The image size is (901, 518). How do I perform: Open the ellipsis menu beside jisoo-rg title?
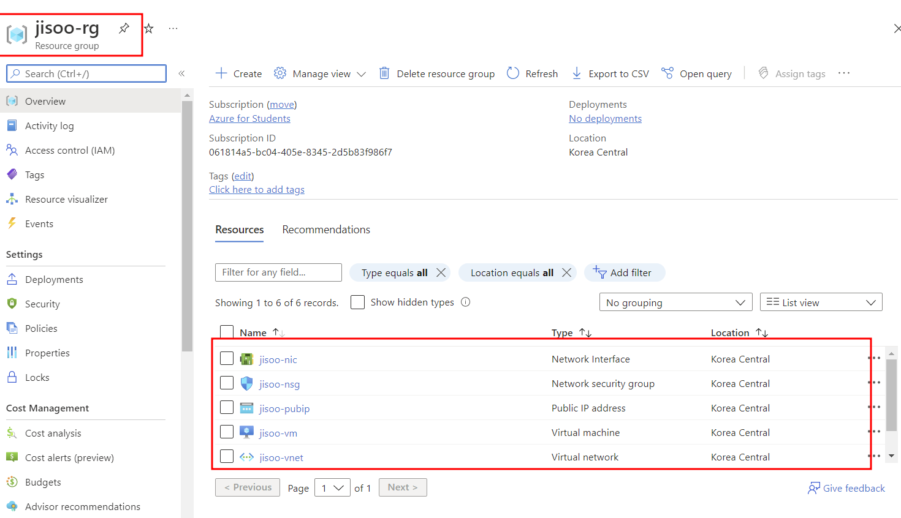[x=173, y=28]
